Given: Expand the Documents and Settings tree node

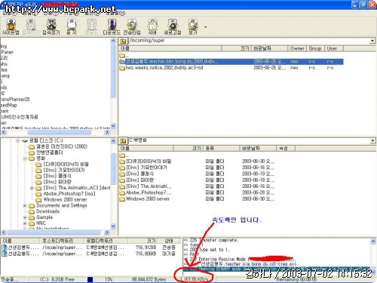Looking at the screenshot, I should tap(25, 205).
